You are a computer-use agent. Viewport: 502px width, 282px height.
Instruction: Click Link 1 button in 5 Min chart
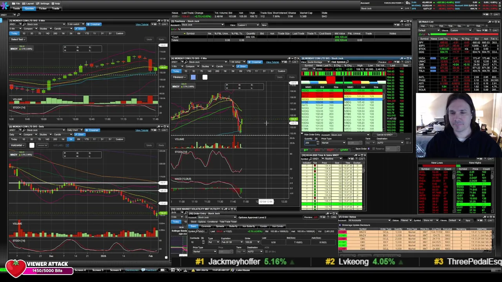(165, 24)
